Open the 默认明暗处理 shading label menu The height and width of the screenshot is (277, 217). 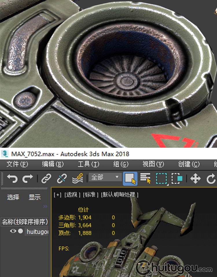tap(119, 195)
